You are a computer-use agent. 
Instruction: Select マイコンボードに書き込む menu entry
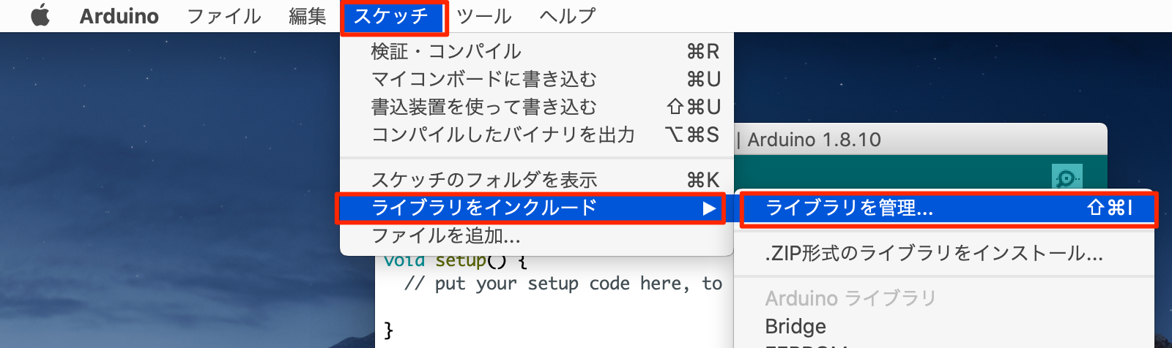coord(537,79)
